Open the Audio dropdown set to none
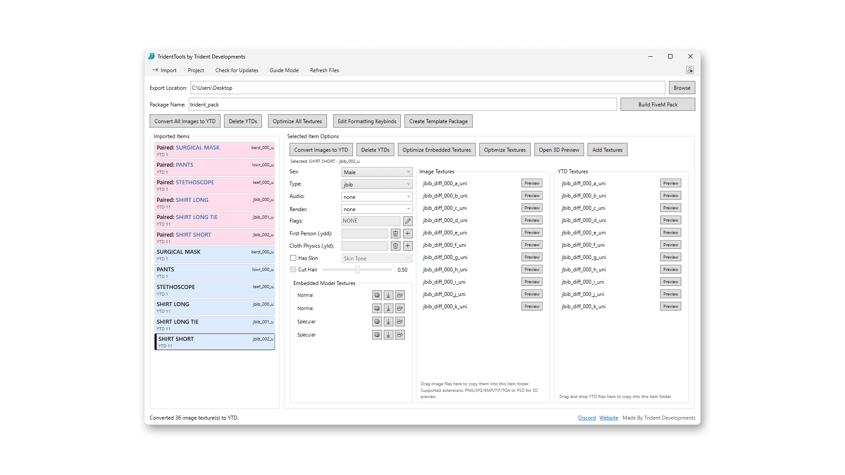The image size is (845, 475). pos(376,196)
